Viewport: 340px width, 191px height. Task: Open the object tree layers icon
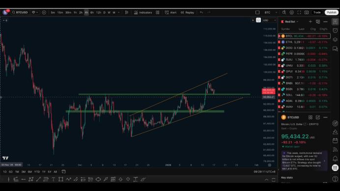coord(335,39)
